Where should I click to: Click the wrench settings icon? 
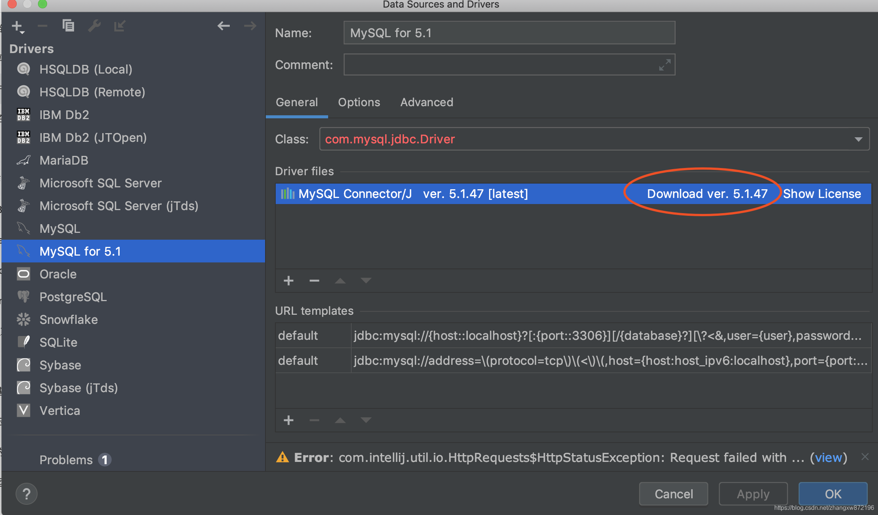[x=94, y=26]
